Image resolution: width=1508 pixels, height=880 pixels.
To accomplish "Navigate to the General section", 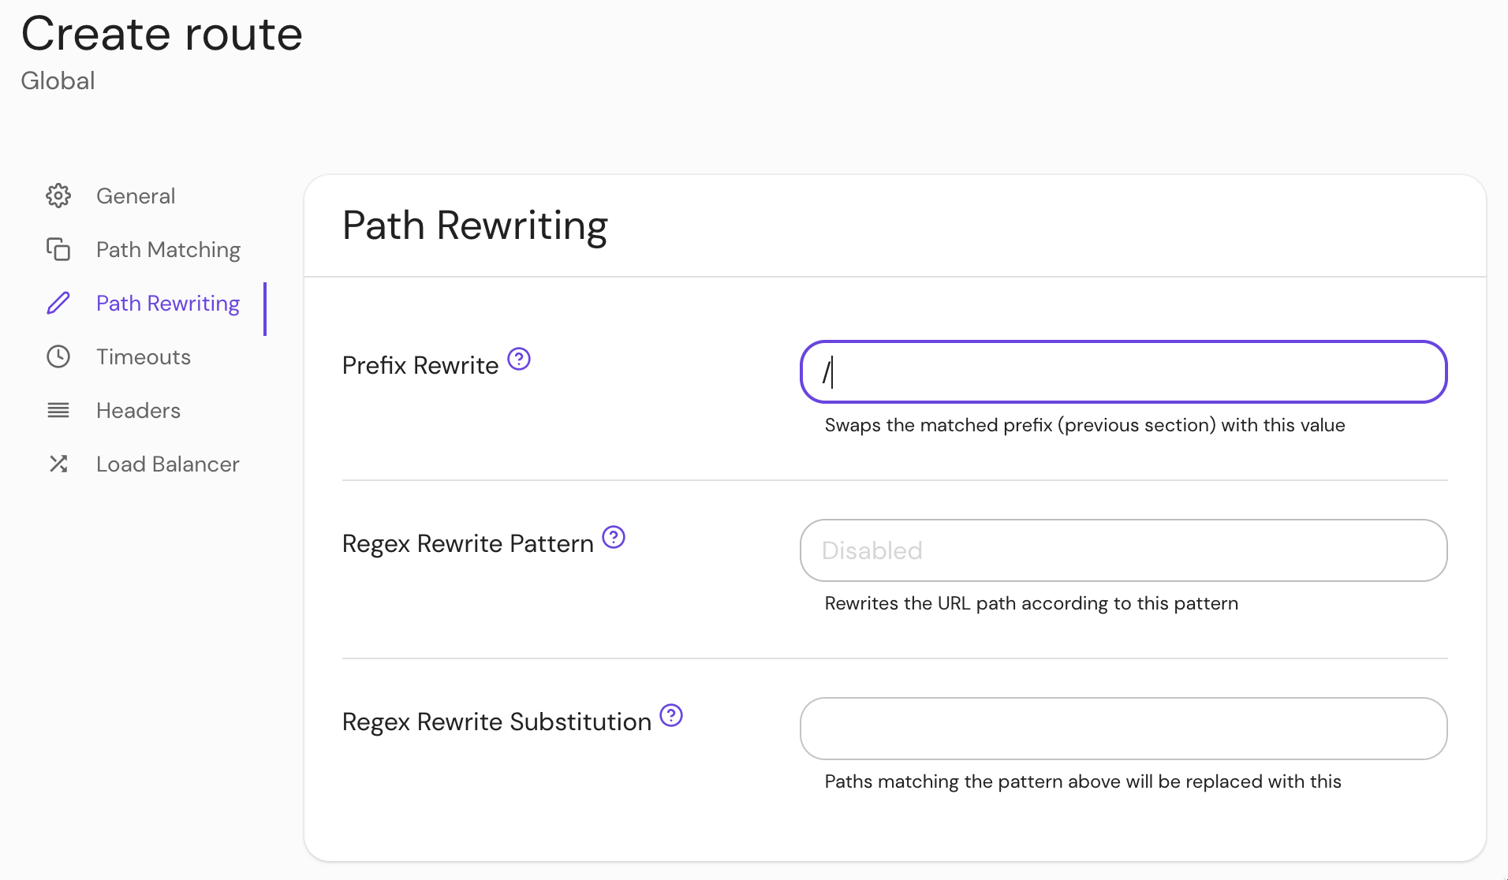I will click(135, 196).
